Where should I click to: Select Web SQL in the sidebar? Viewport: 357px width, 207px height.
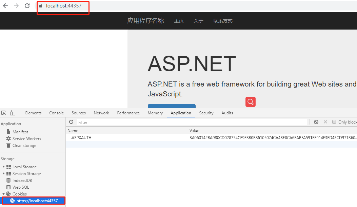pyautogui.click(x=21, y=187)
